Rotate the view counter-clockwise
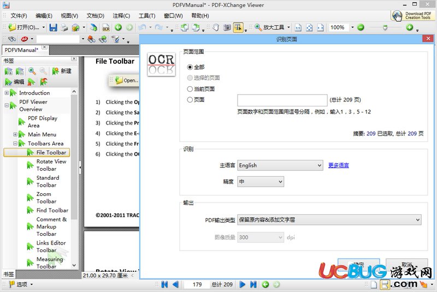The height and width of the screenshot is (292, 437). (184, 27)
